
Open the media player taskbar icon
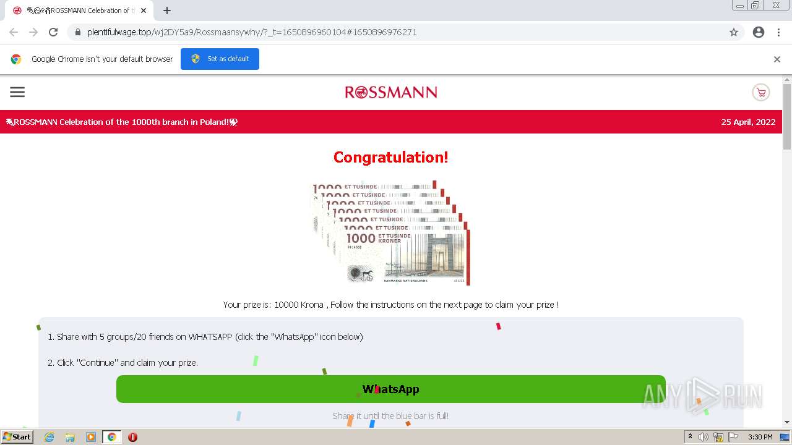click(91, 437)
